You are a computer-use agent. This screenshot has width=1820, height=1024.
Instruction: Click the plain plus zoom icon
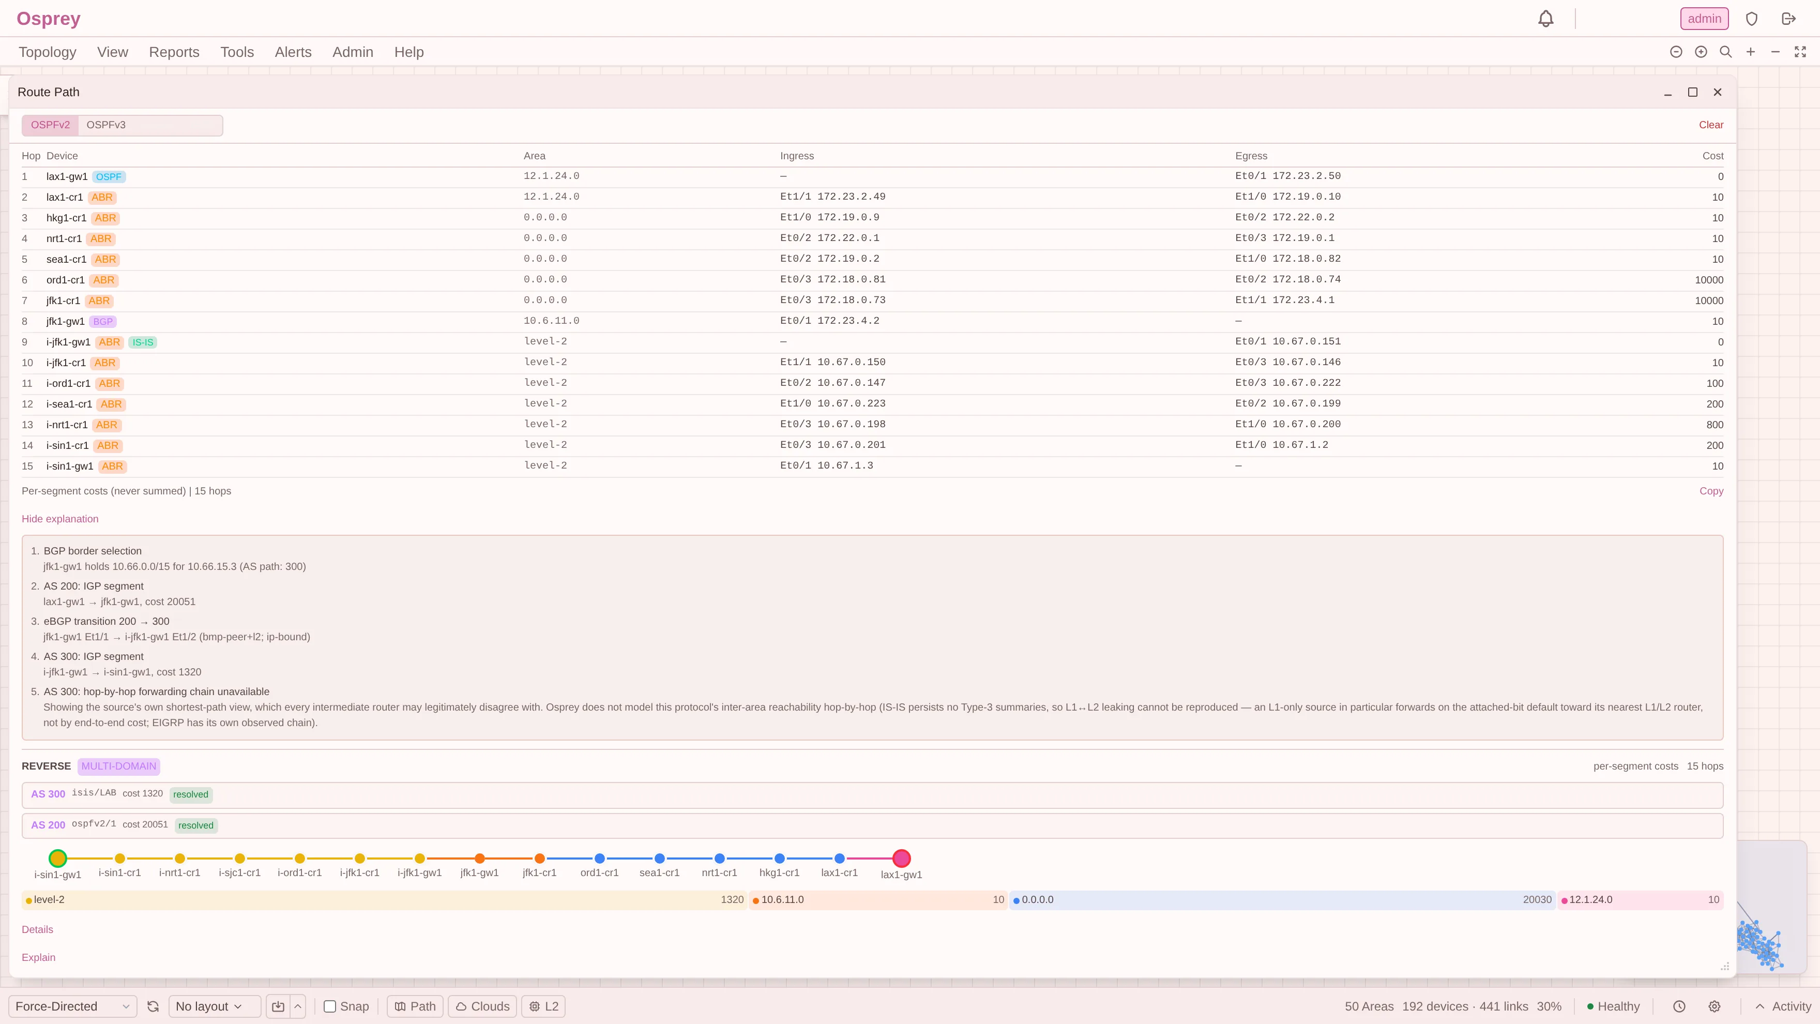click(x=1751, y=52)
